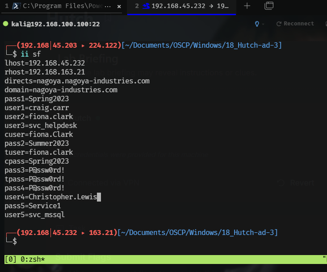Viewport: 327px width, 272px height.
Task: Click the blue SSH icon on tab 2
Action: (146, 6)
